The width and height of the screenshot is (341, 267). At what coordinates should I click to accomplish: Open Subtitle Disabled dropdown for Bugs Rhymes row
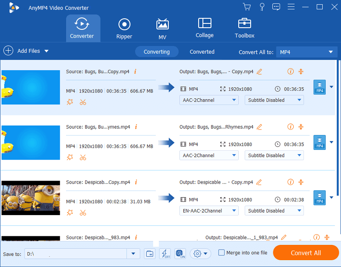274,155
